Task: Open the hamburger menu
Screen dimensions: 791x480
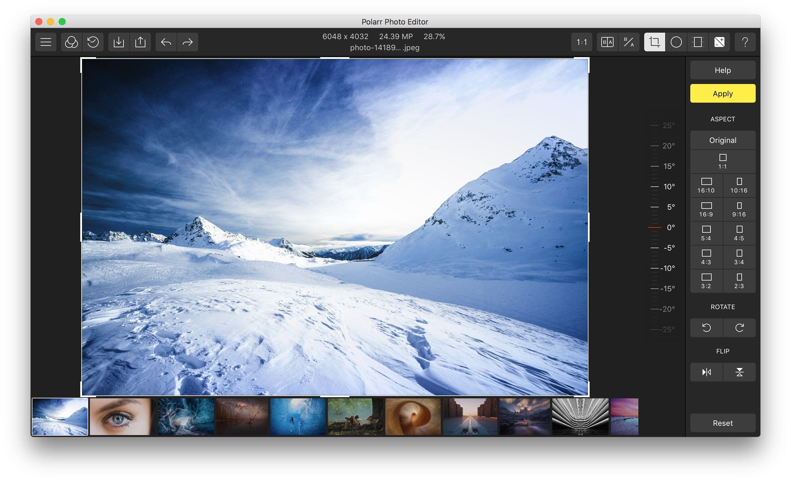Action: tap(46, 42)
